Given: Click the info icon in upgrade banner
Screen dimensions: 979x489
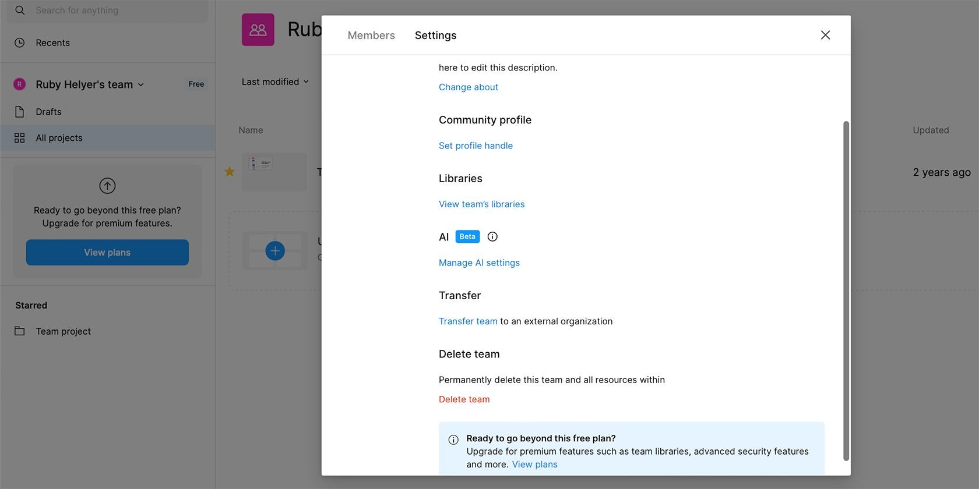Looking at the screenshot, I should 453,440.
